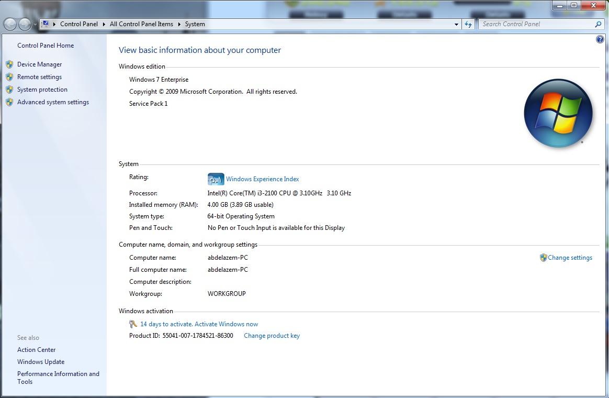Click the shield icon beside Change settings
Screen dimensions: 609x398
click(x=544, y=258)
